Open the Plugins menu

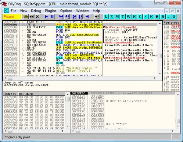(51, 11)
